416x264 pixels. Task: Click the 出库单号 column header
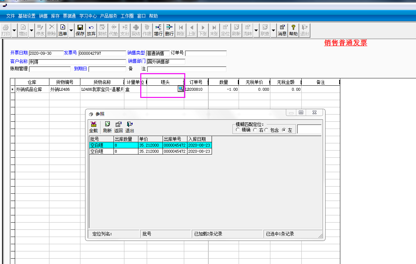point(175,139)
